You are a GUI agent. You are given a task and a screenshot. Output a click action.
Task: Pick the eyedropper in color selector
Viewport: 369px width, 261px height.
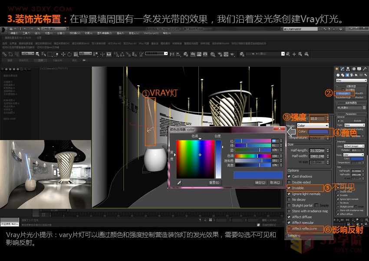click(179, 183)
